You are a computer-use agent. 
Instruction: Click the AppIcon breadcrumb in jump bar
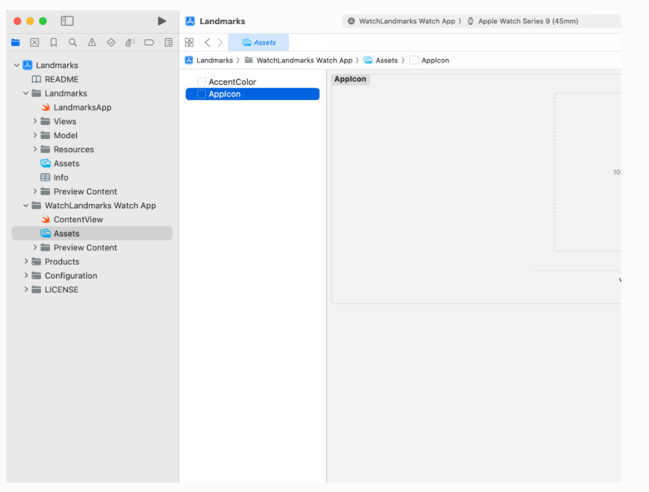point(430,61)
